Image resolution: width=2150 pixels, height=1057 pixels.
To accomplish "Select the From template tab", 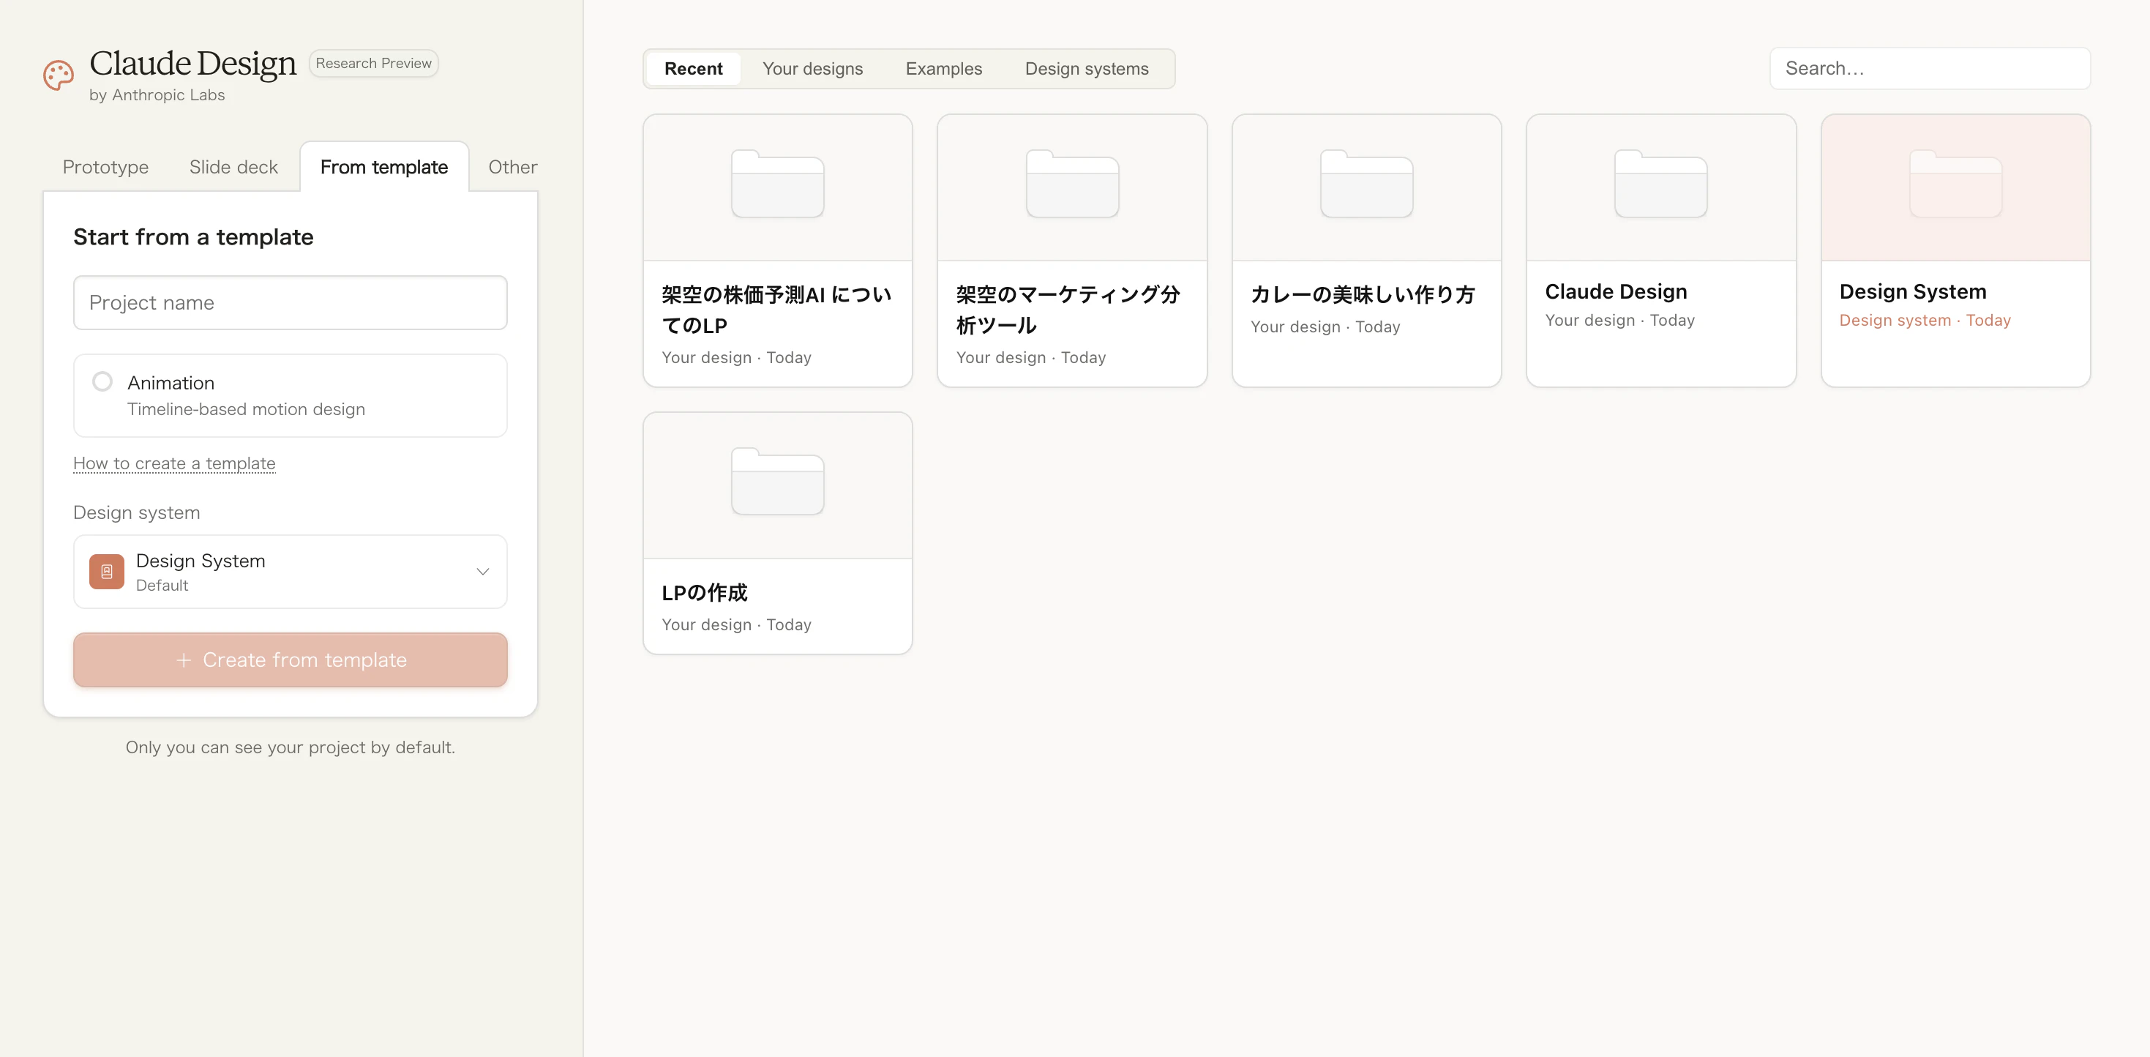I will click(x=384, y=167).
